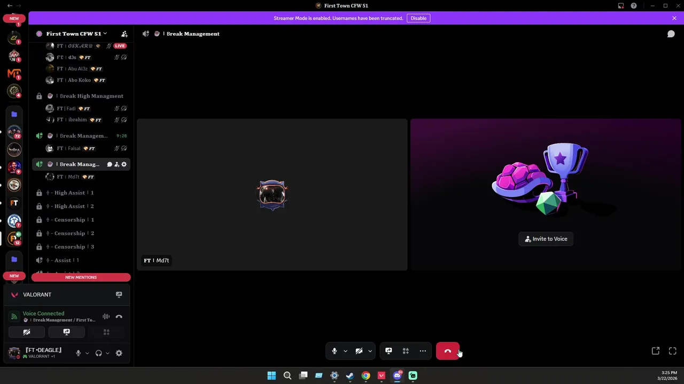Open microphone options arrow in call control bar
The width and height of the screenshot is (684, 384).
coord(345,351)
